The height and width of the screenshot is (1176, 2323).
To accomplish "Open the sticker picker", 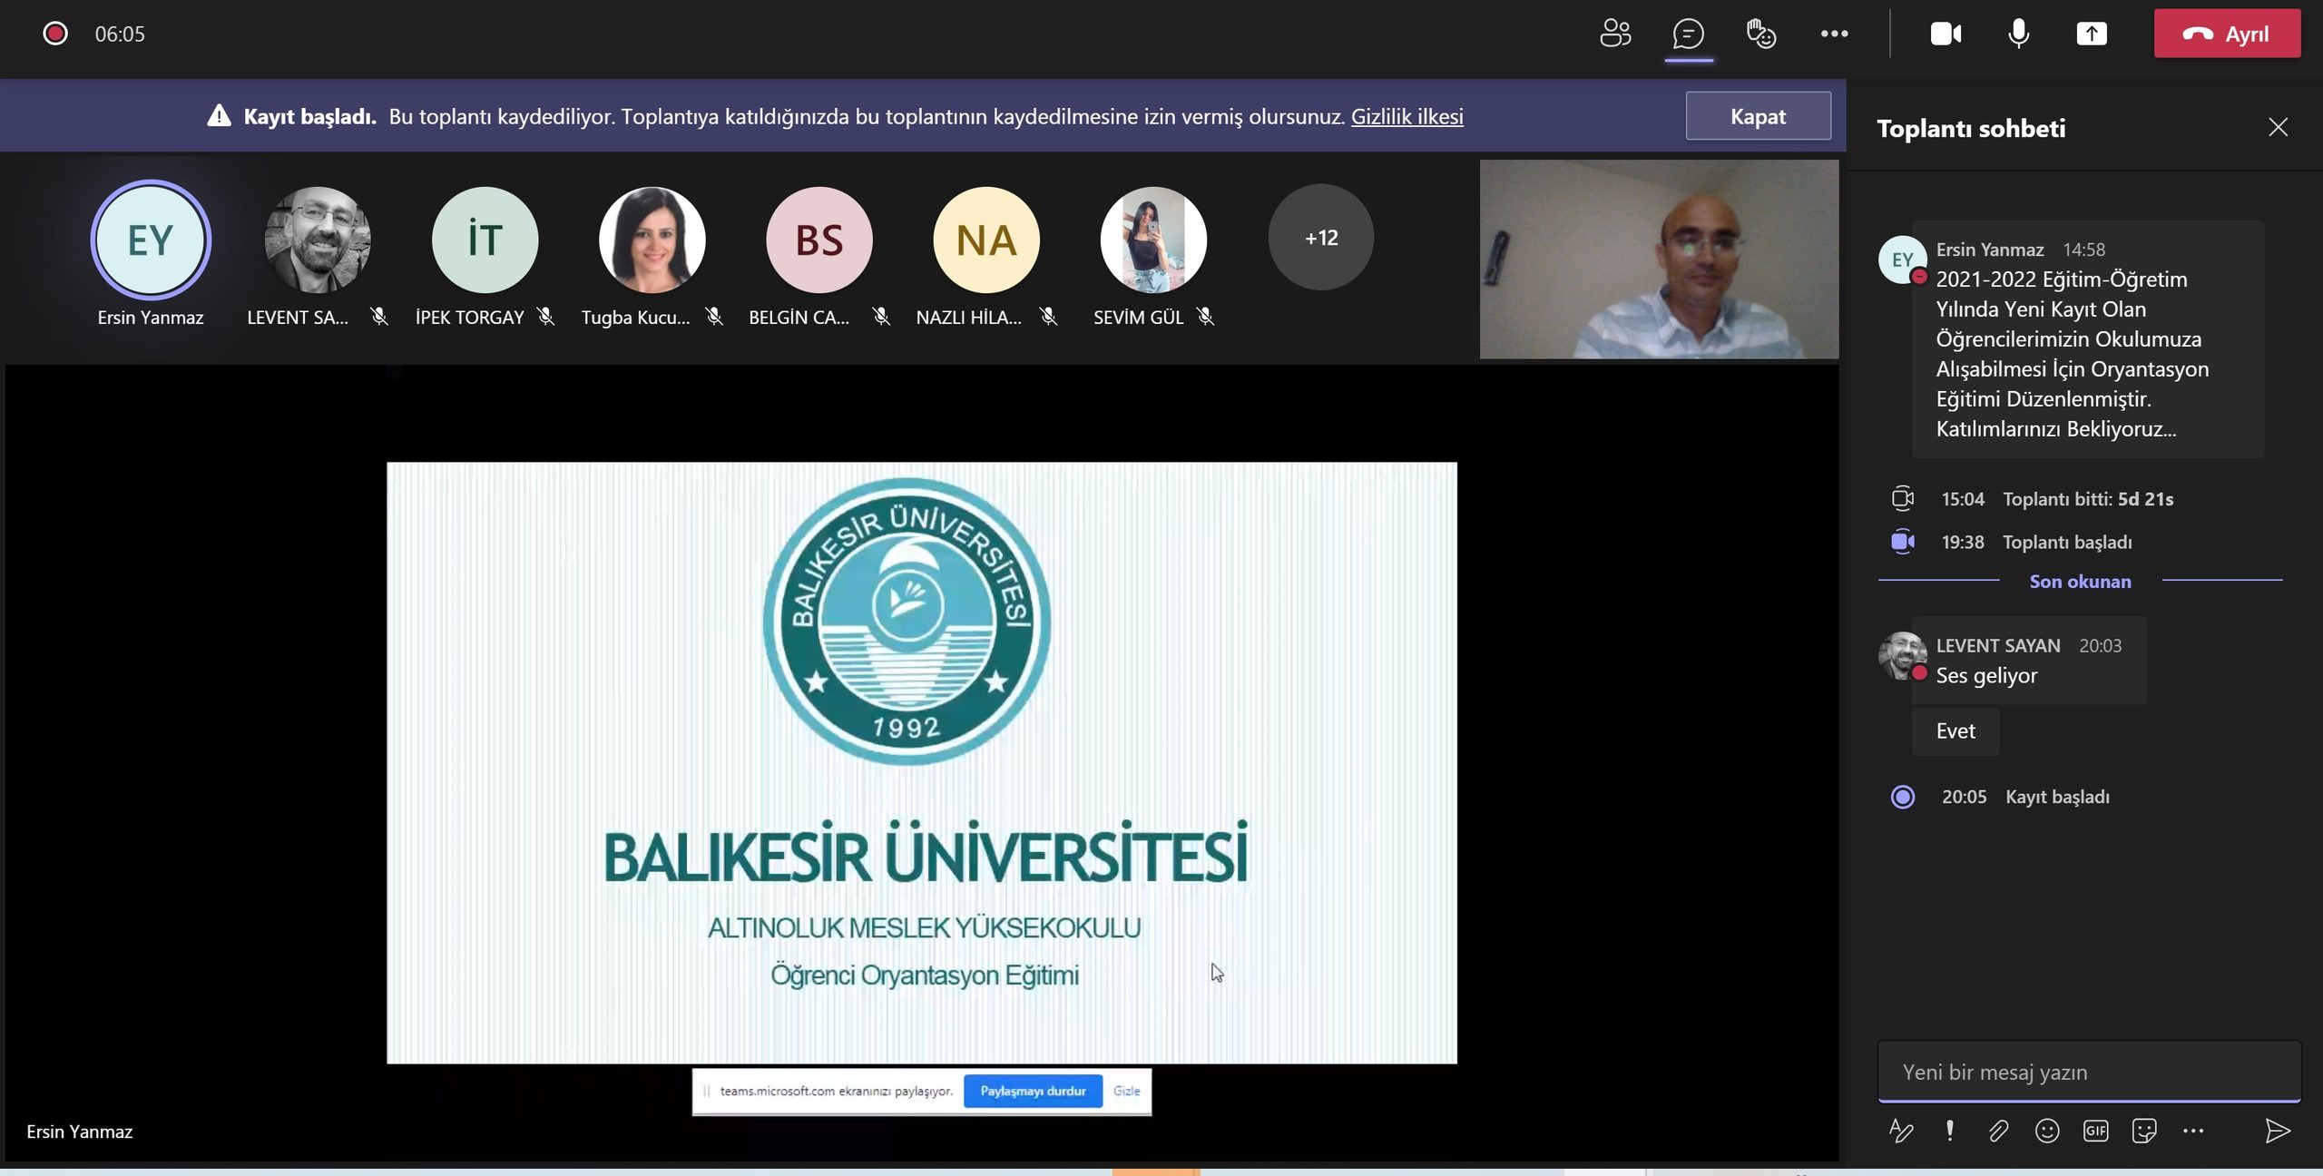I will 2144,1131.
